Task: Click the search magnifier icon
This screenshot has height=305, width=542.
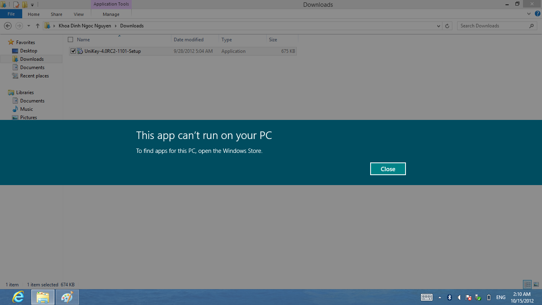Action: 532,26
